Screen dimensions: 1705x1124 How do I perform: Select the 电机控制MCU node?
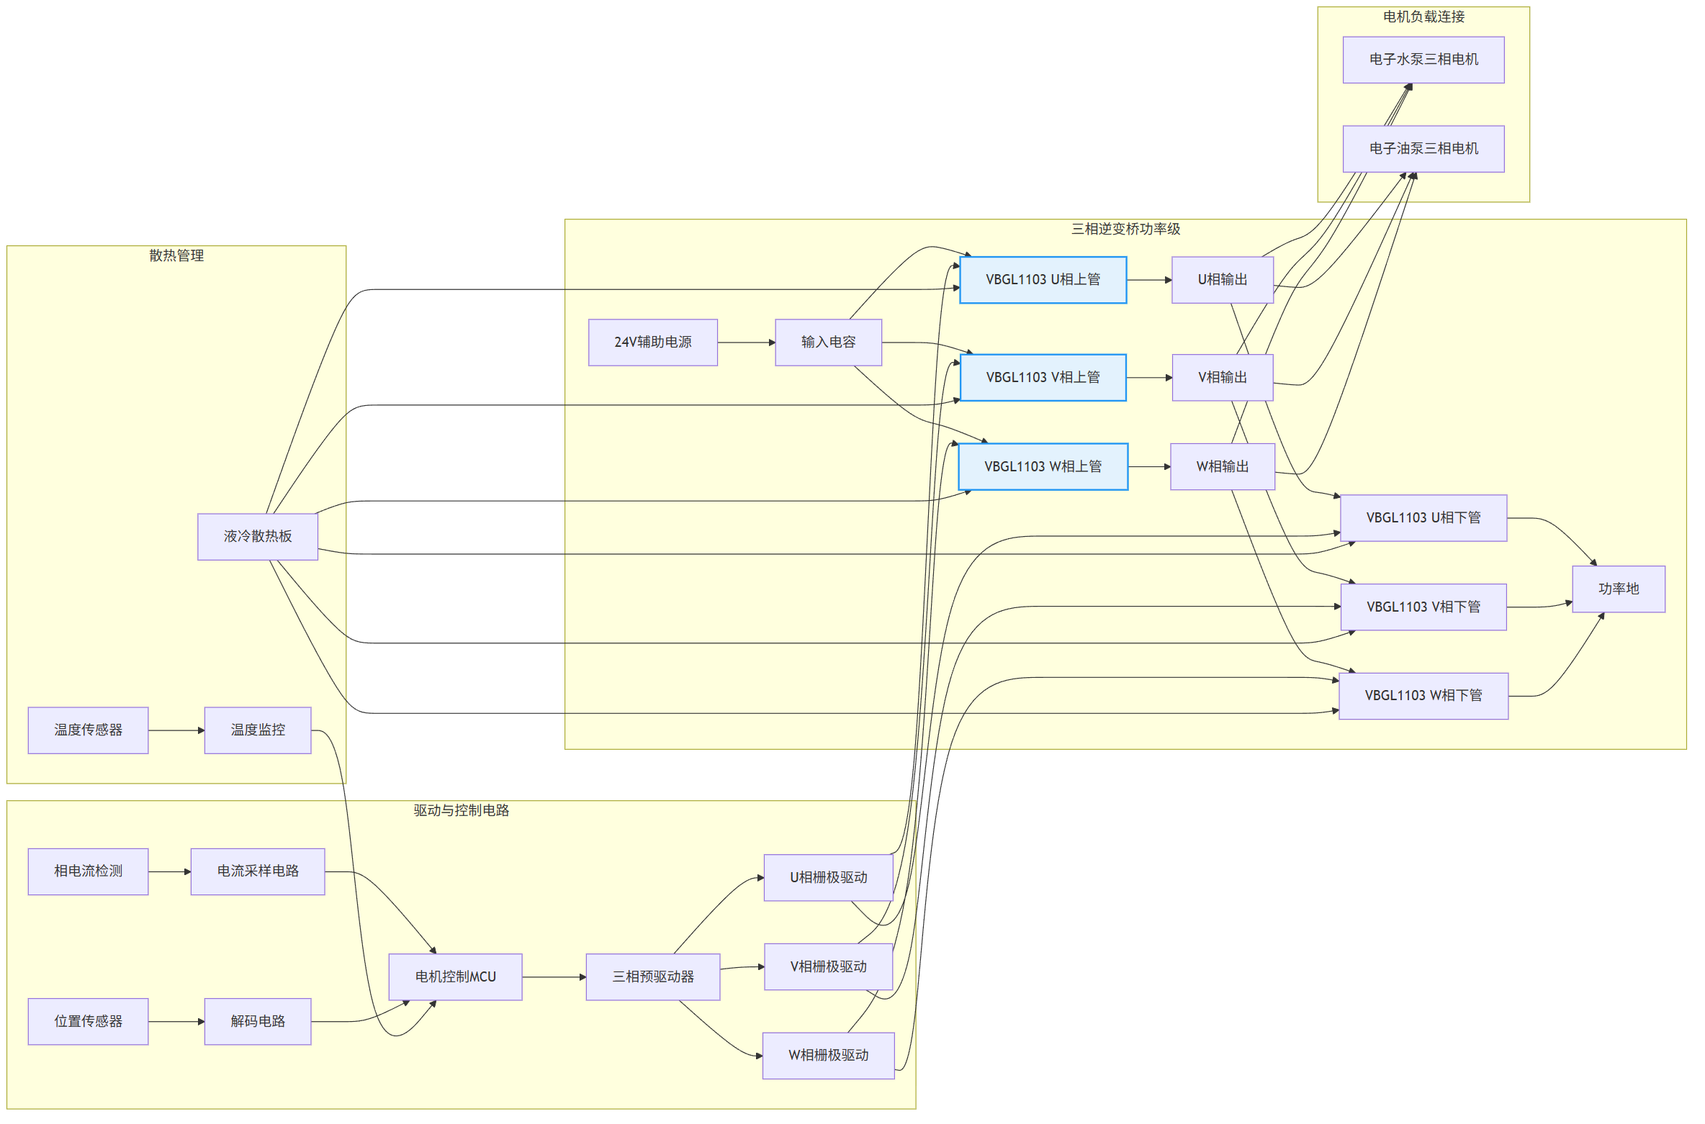click(x=455, y=977)
